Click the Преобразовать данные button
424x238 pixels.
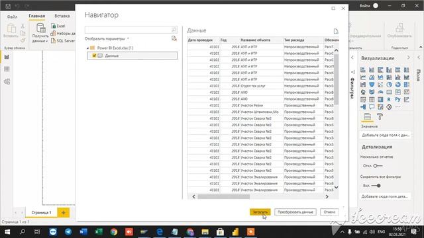295,212
